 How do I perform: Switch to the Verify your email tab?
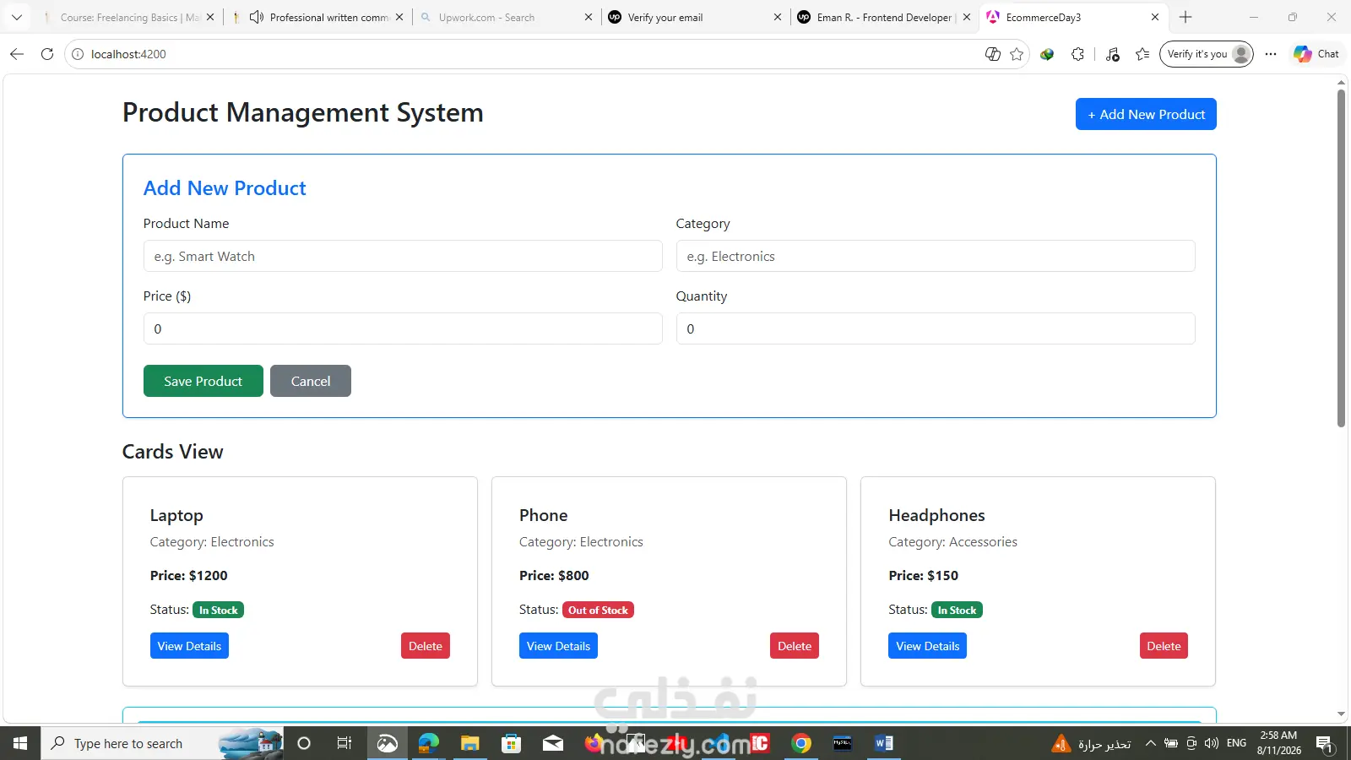pyautogui.click(x=696, y=17)
